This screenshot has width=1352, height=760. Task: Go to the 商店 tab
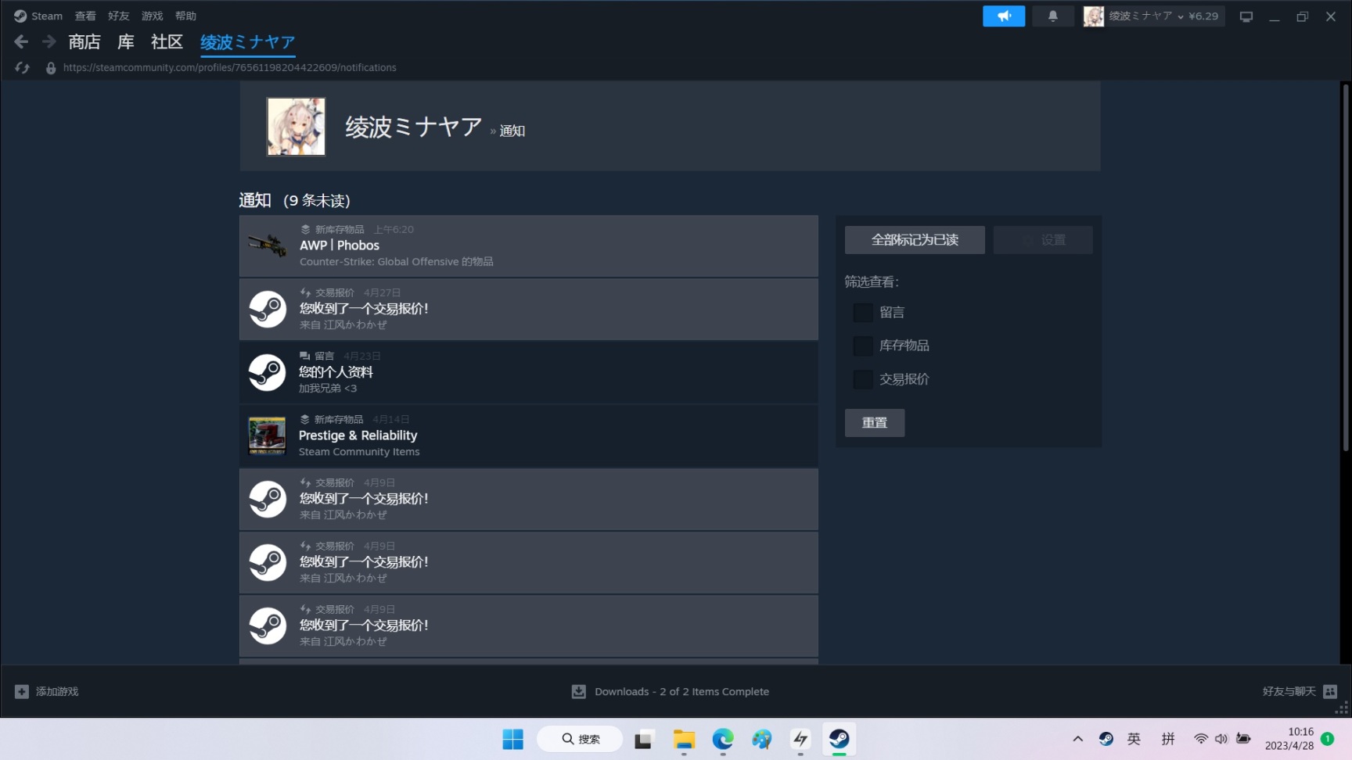[84, 41]
